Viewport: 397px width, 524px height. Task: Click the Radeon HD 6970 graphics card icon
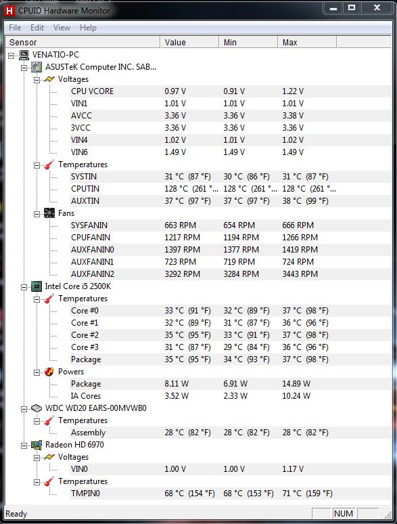pyautogui.click(x=37, y=445)
